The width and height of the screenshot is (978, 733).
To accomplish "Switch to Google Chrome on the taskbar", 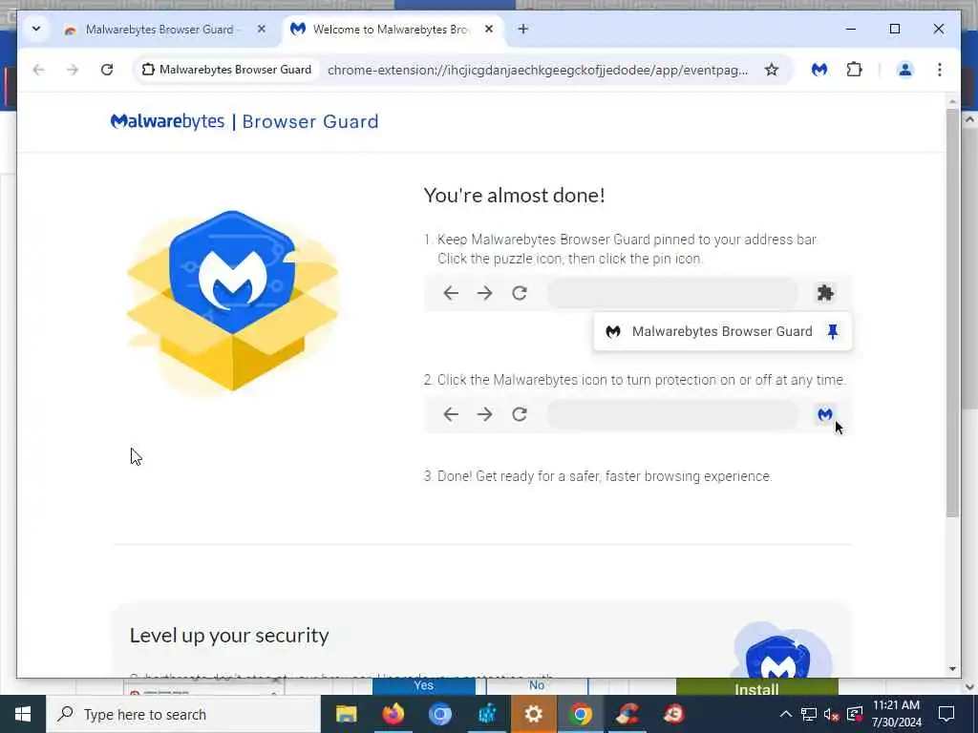I will click(x=580, y=714).
